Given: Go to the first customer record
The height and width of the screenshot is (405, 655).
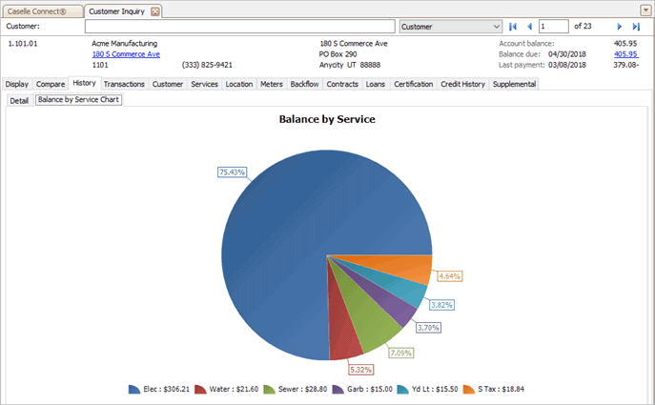Looking at the screenshot, I should pos(513,27).
